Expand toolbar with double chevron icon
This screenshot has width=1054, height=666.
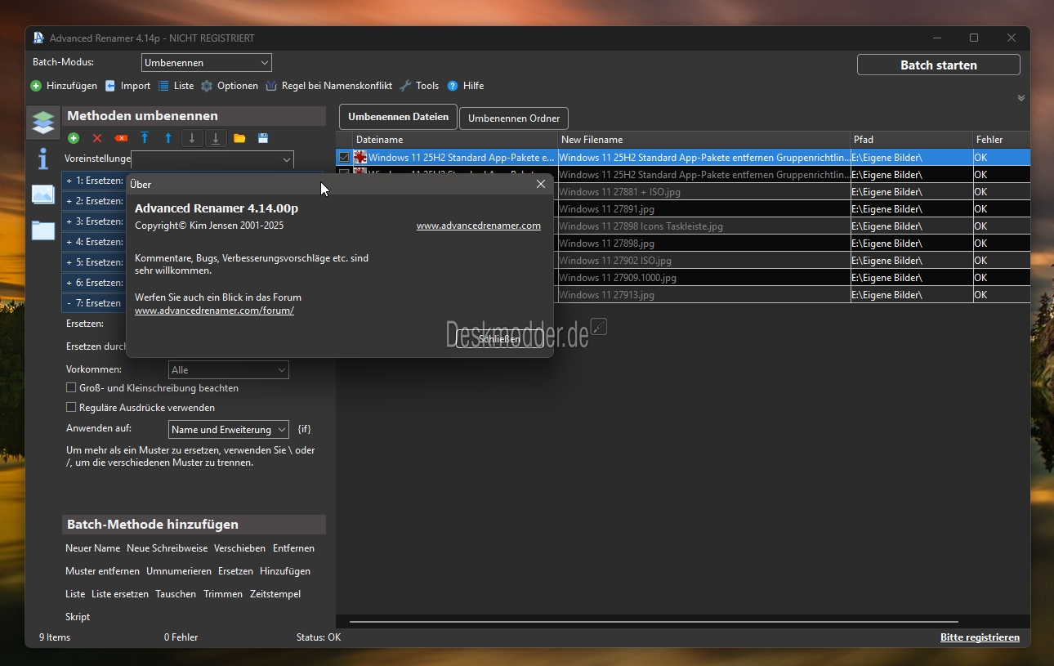[1021, 98]
